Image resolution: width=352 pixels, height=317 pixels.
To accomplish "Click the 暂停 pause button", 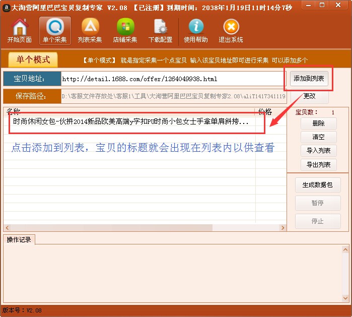I will (x=318, y=203).
